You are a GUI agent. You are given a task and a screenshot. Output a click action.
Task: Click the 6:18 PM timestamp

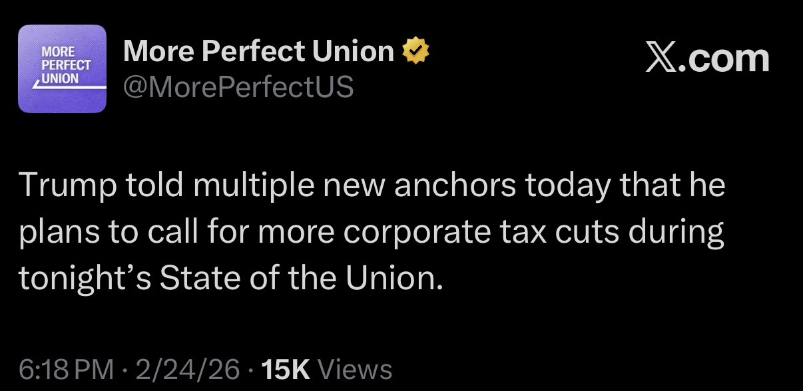tap(66, 368)
